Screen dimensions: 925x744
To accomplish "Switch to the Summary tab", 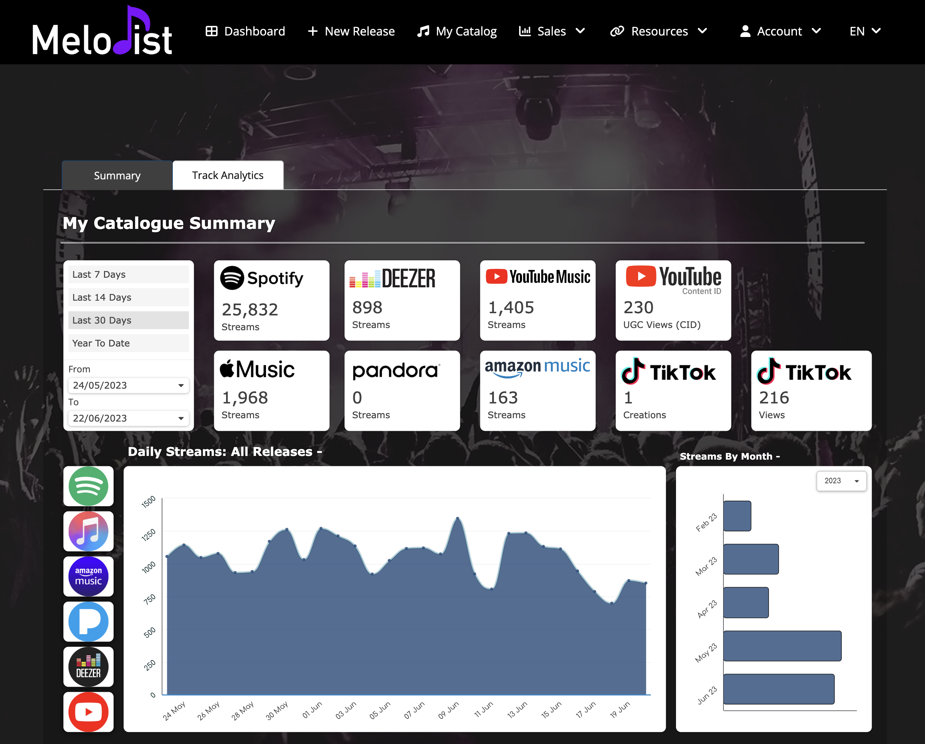I will point(117,175).
